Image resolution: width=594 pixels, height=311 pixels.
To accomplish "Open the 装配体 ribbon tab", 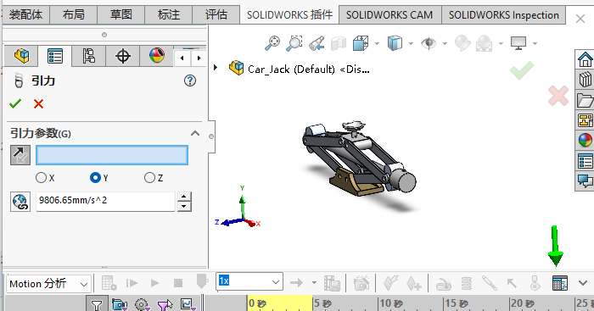I will pos(25,14).
